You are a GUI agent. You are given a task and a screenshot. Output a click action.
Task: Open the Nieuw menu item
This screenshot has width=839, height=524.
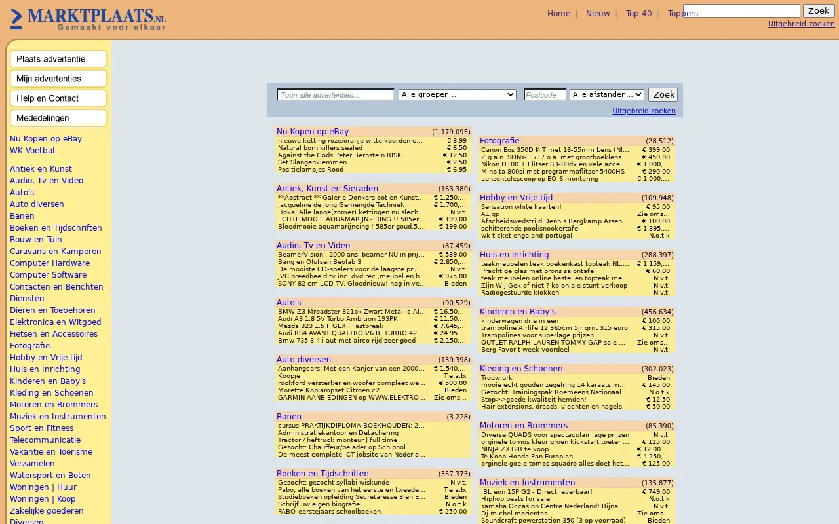(x=598, y=14)
